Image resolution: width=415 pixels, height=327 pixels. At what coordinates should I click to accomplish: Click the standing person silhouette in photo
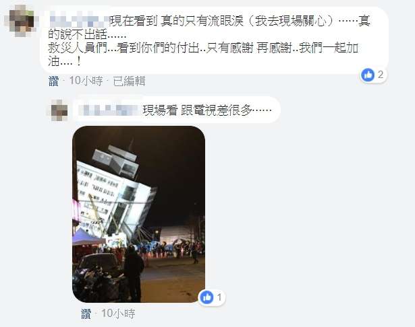point(134,272)
